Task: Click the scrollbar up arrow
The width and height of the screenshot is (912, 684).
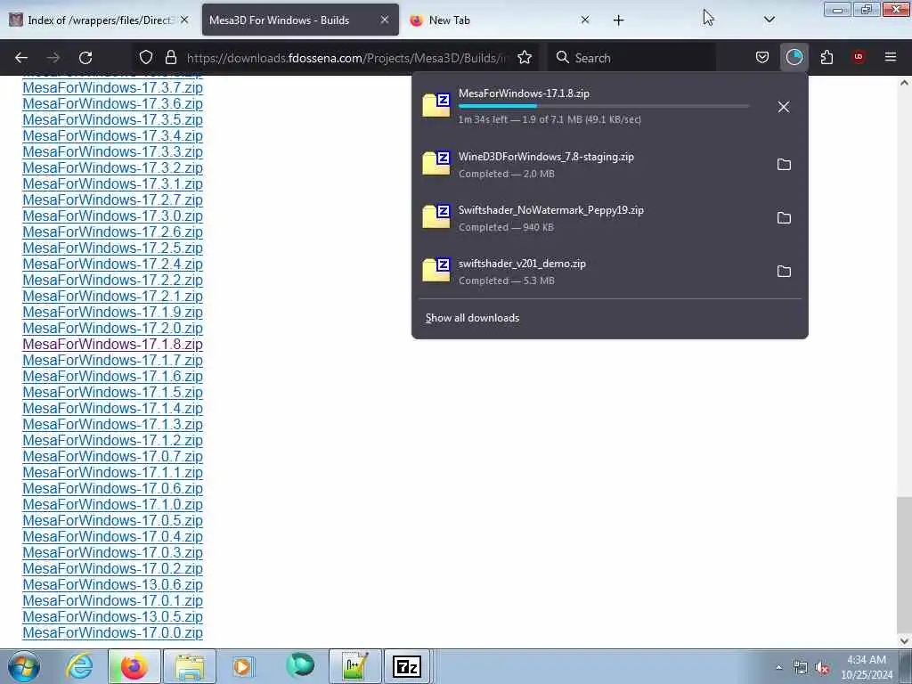Action: click(x=904, y=83)
